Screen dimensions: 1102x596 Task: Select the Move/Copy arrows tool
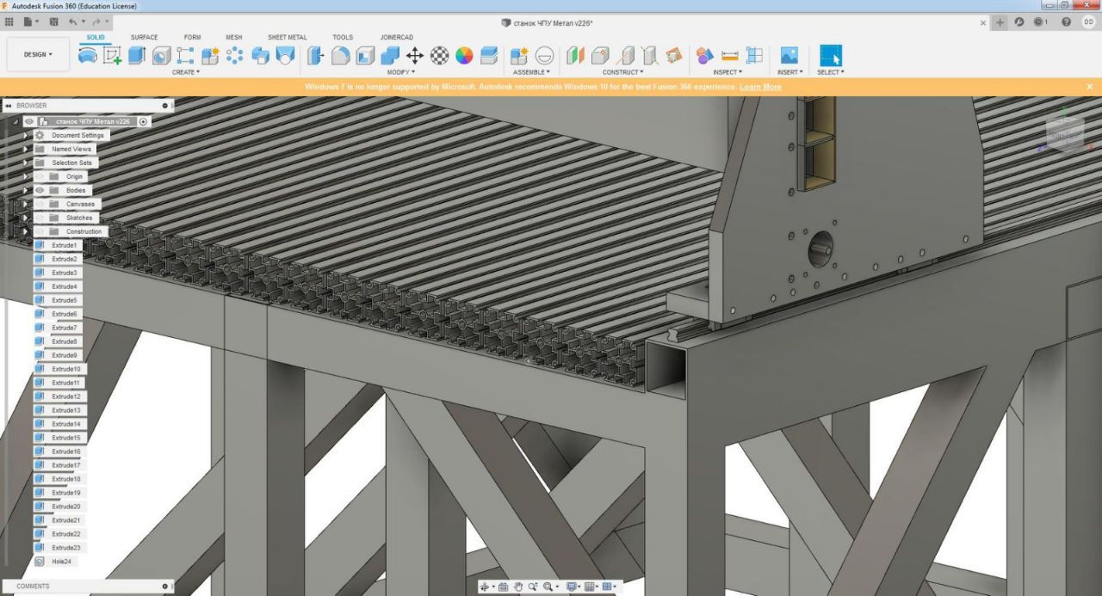click(414, 56)
